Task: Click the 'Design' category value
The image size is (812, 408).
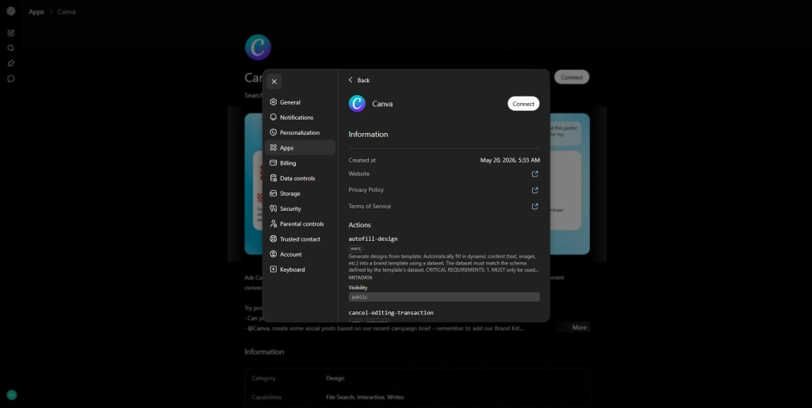Action: (x=335, y=378)
